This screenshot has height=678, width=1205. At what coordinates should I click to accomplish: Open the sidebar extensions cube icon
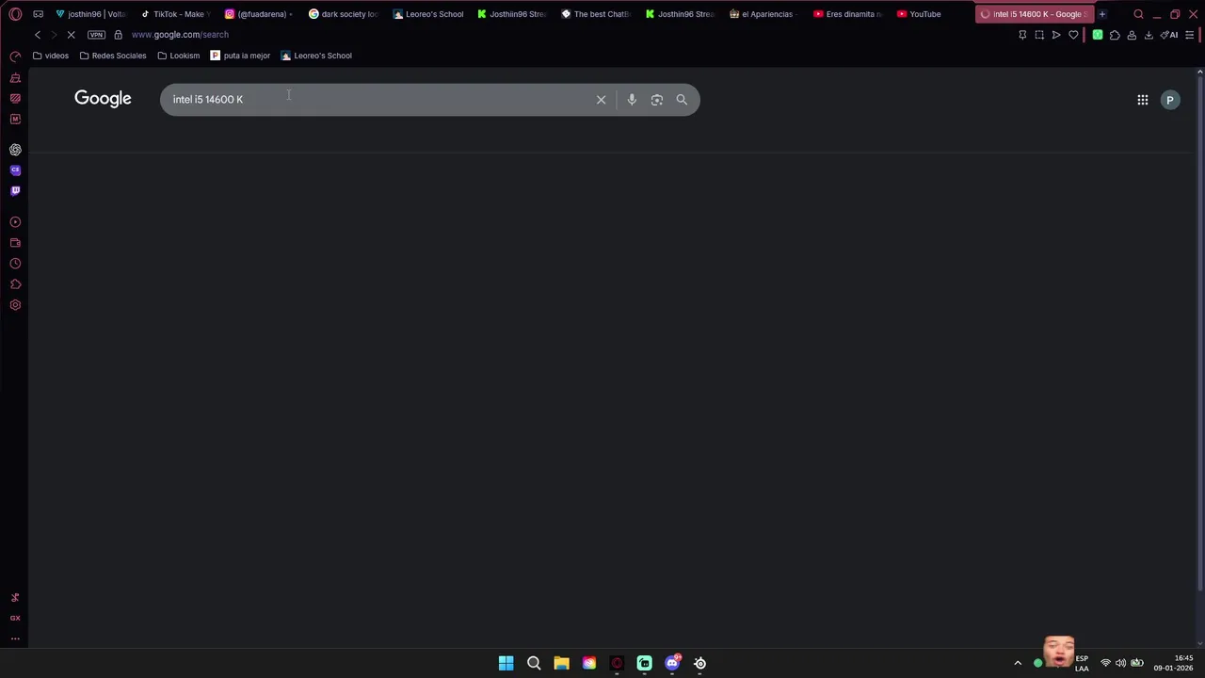15,284
